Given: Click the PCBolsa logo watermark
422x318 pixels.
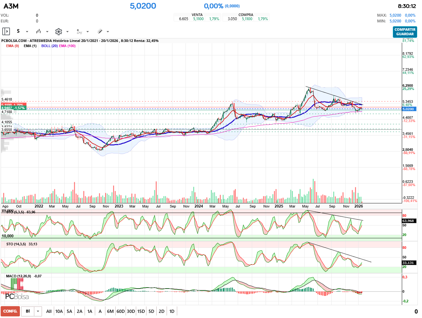Looking at the screenshot, I should tap(17, 296).
